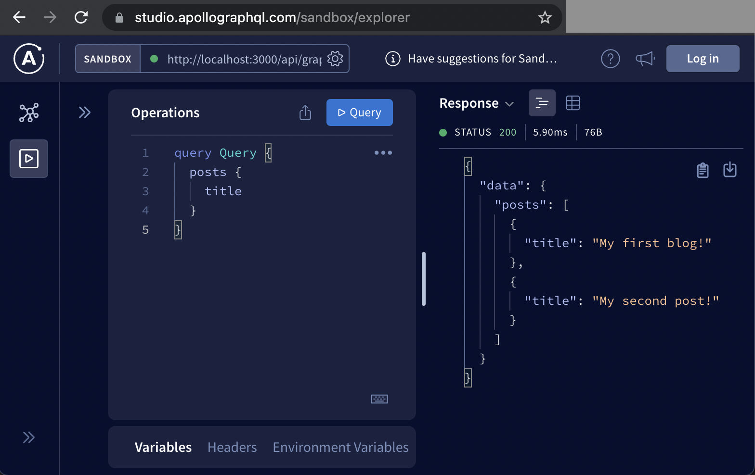Screen dimensions: 755x475
Task: Open connection settings gear icon
Action: pyautogui.click(x=335, y=59)
